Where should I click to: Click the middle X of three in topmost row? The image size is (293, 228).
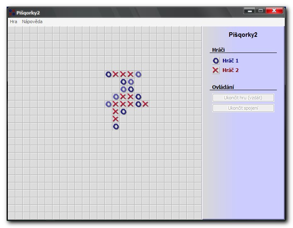(123, 74)
